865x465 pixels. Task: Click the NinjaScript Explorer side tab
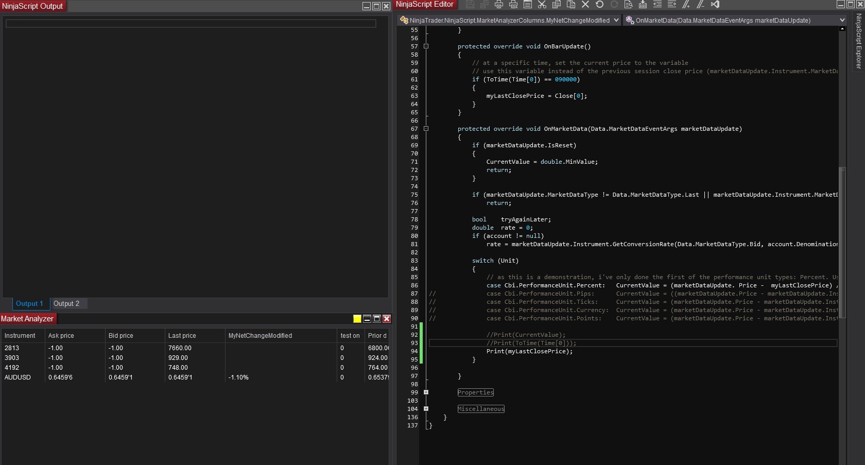858,41
